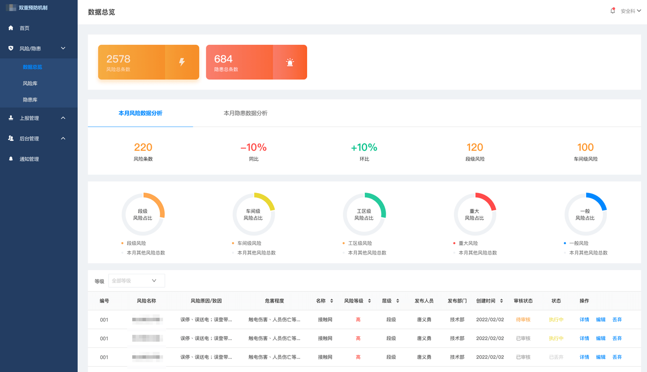The image size is (647, 372).
Task: Click the shield icon beside 风险/隐患
Action: tap(11, 48)
